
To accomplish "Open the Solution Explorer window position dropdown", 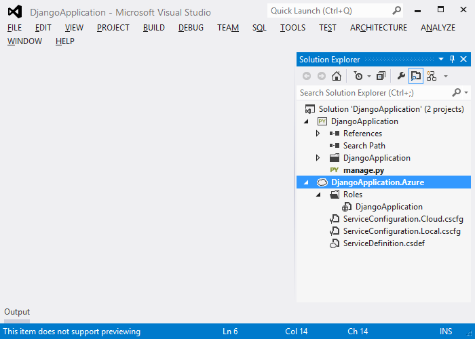I will [441, 59].
